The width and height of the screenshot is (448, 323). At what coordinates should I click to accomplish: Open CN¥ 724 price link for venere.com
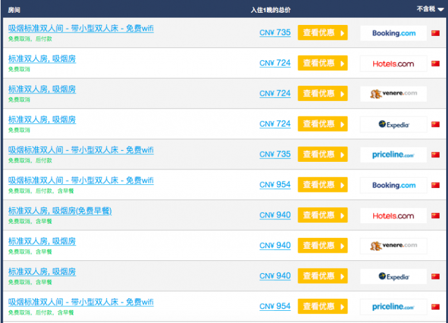click(275, 93)
